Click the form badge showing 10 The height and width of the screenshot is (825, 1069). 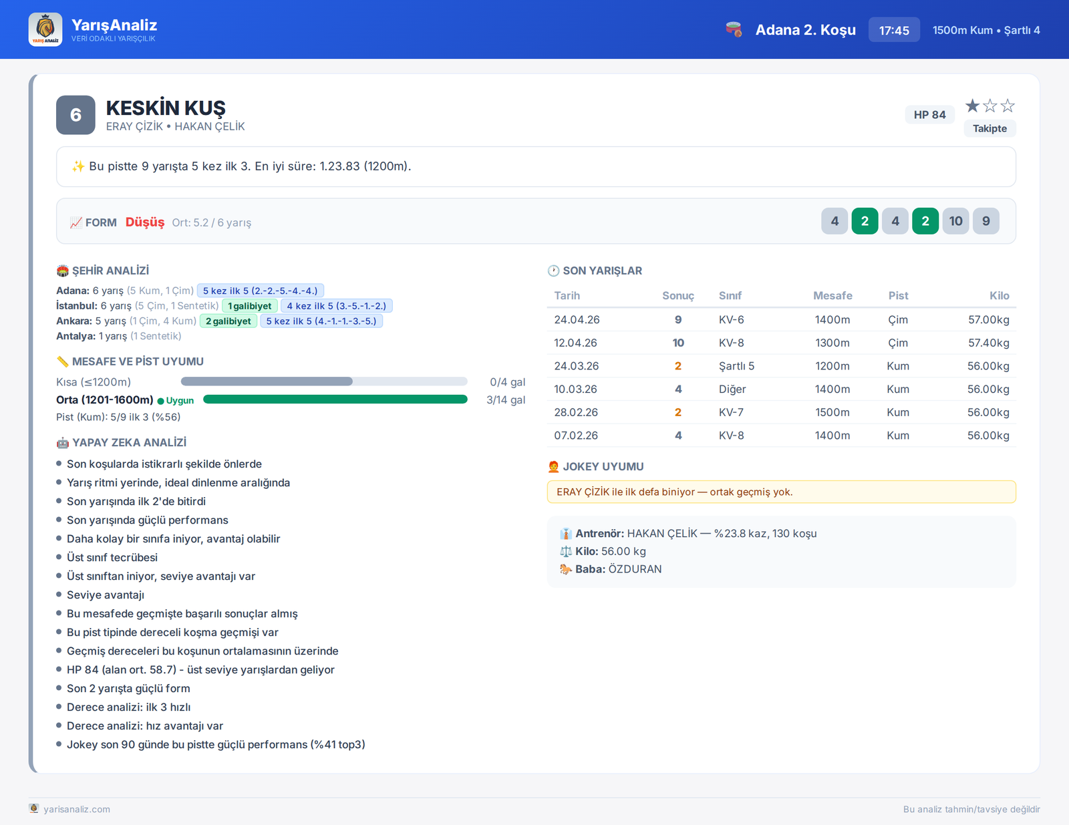click(955, 221)
